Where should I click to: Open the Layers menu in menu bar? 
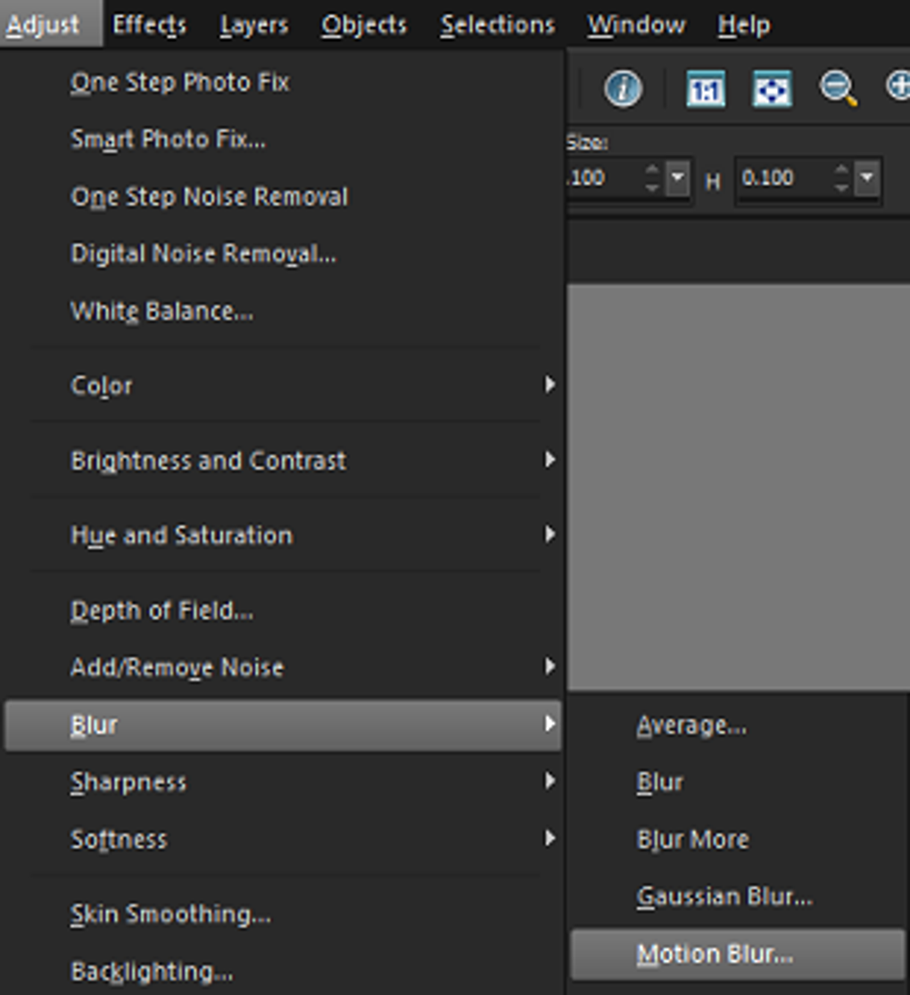point(253,25)
